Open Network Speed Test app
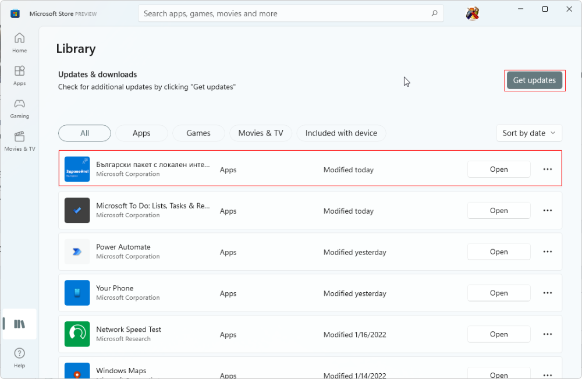 pos(499,334)
